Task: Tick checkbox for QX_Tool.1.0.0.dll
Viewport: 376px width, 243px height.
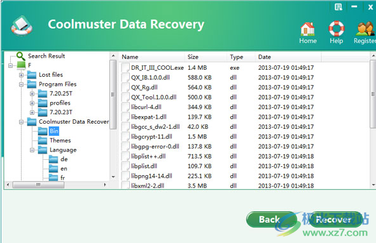Action: 125,97
